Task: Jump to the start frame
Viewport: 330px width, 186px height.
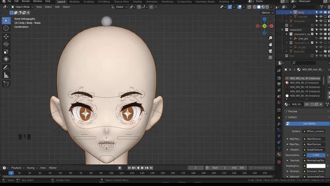Action: (x=129, y=168)
